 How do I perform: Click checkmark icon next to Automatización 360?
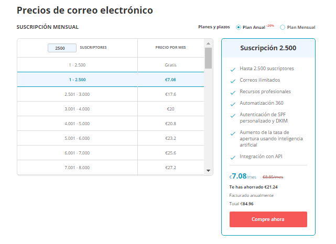(233, 103)
